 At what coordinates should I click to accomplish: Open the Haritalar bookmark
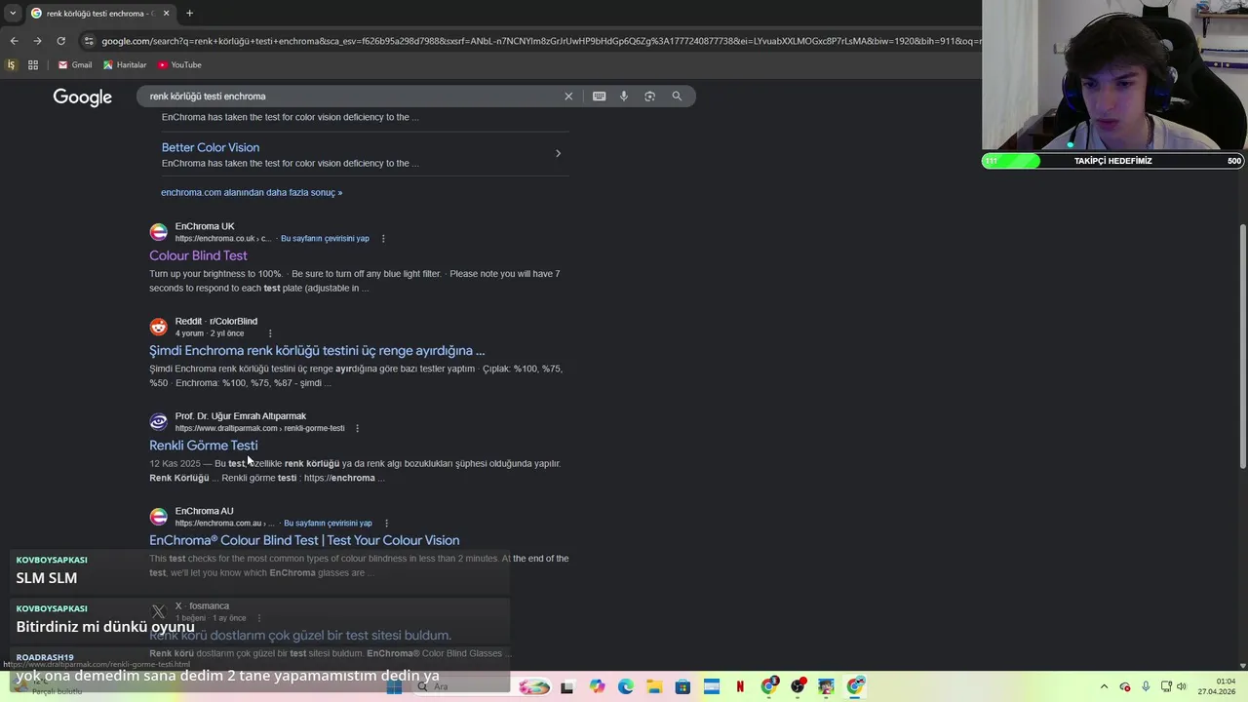tap(125, 65)
